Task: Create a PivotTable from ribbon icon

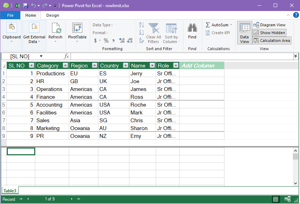Action: point(77,28)
